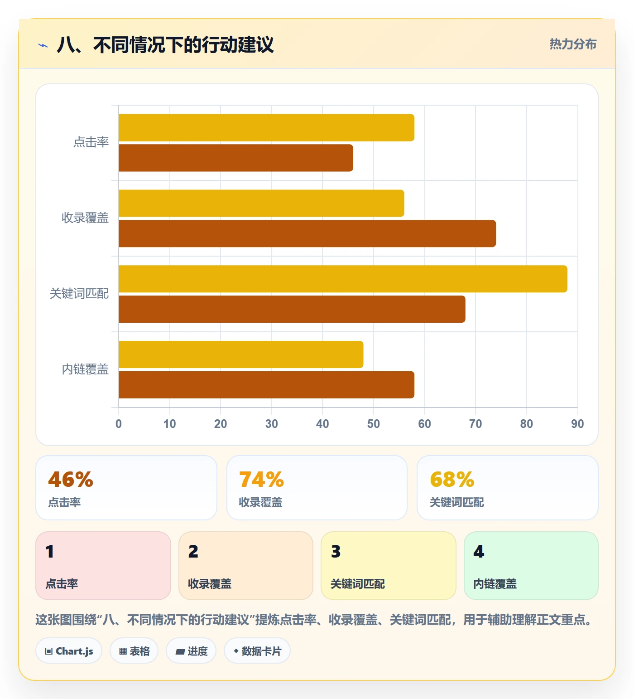The image size is (634, 699).
Task: Select the Chart.js tag chip
Action: coord(69,651)
